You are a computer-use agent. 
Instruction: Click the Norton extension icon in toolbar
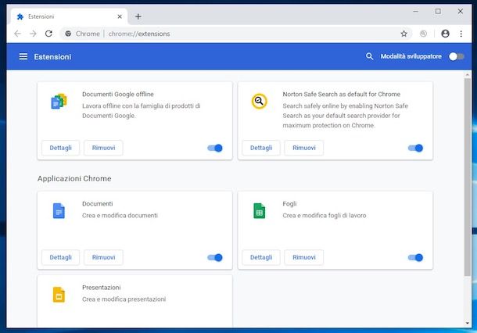point(423,34)
